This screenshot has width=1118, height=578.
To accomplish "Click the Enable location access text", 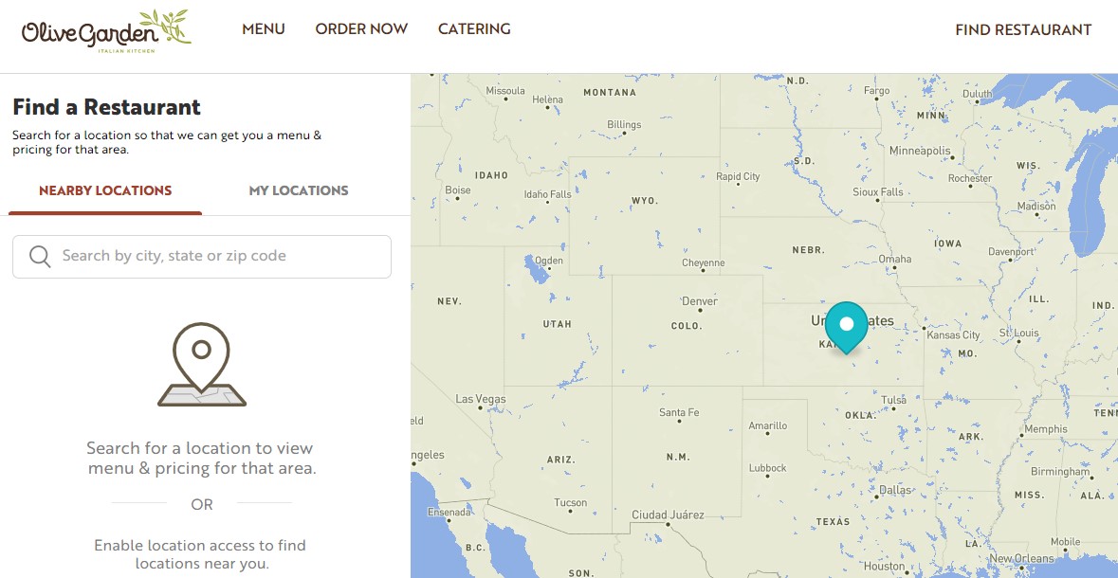I will [x=200, y=554].
